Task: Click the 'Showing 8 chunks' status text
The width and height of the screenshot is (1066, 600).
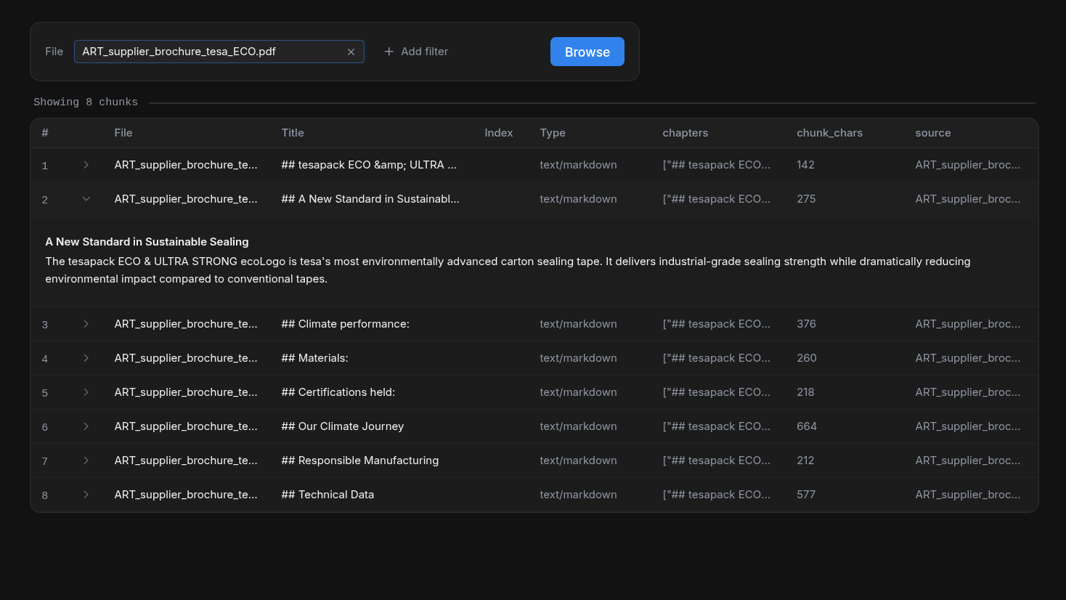Action: click(86, 102)
